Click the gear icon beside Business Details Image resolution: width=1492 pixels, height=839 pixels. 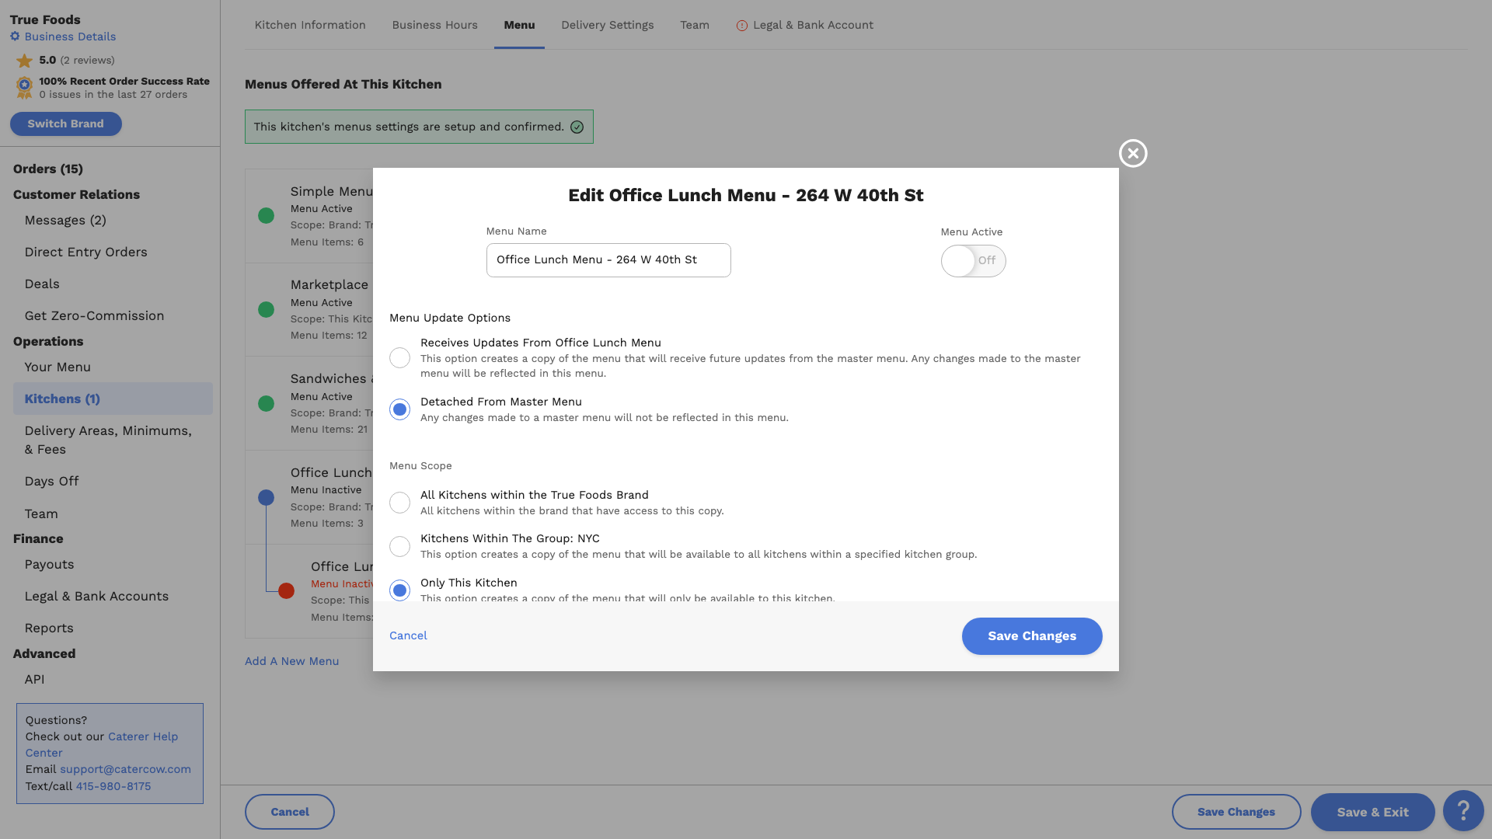(15, 37)
